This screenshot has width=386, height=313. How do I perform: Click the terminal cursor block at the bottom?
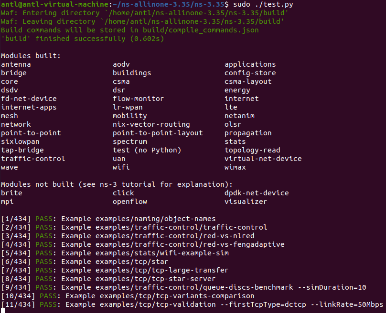click(x=3, y=311)
